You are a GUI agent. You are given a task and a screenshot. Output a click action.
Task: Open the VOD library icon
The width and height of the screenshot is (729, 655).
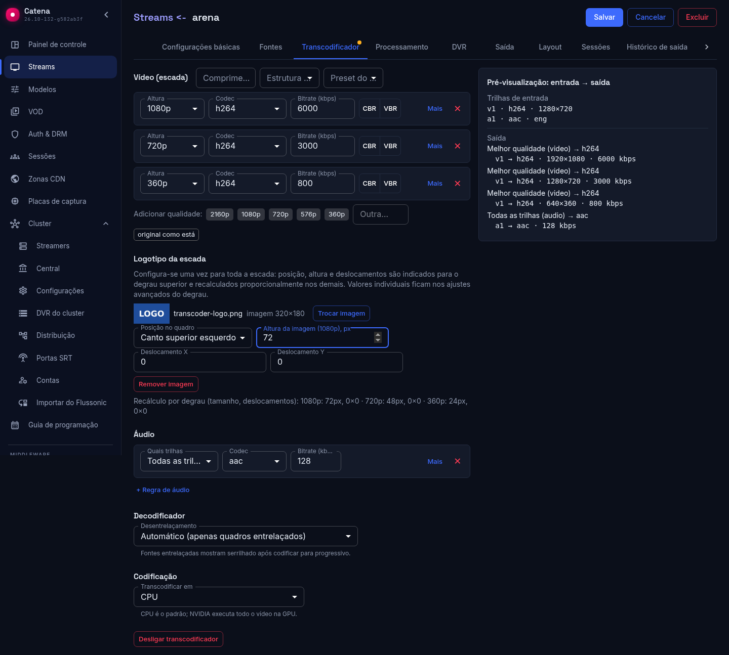pos(15,112)
